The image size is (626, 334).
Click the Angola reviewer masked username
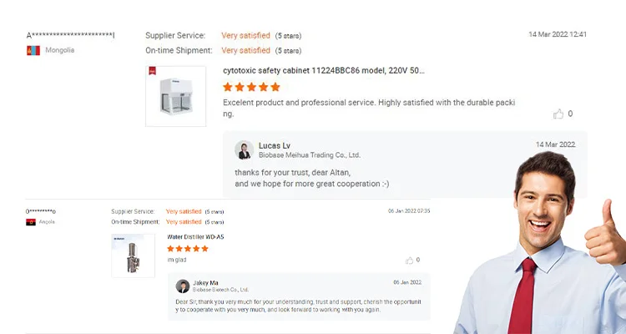pos(41,211)
